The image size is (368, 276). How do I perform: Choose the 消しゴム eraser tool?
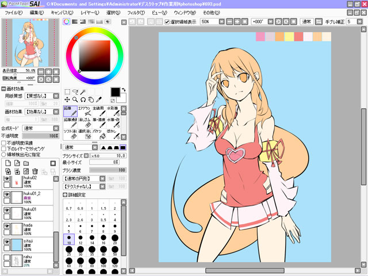(85, 122)
